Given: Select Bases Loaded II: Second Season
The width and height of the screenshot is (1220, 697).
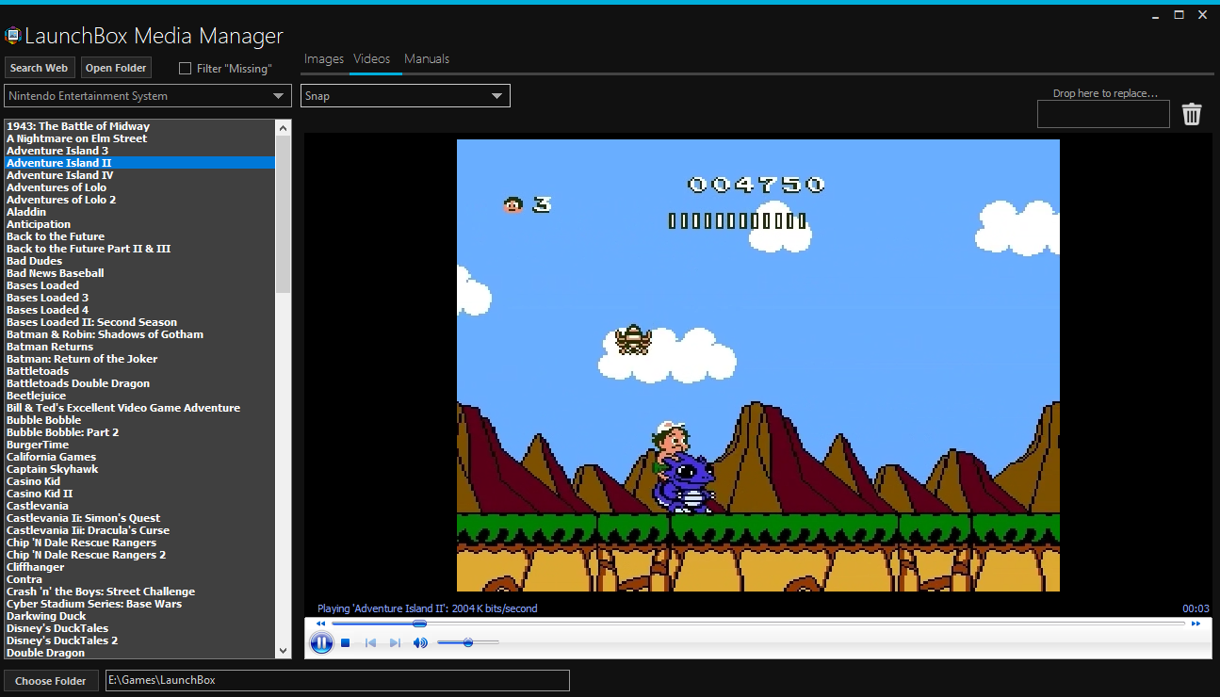Looking at the screenshot, I should [x=91, y=322].
